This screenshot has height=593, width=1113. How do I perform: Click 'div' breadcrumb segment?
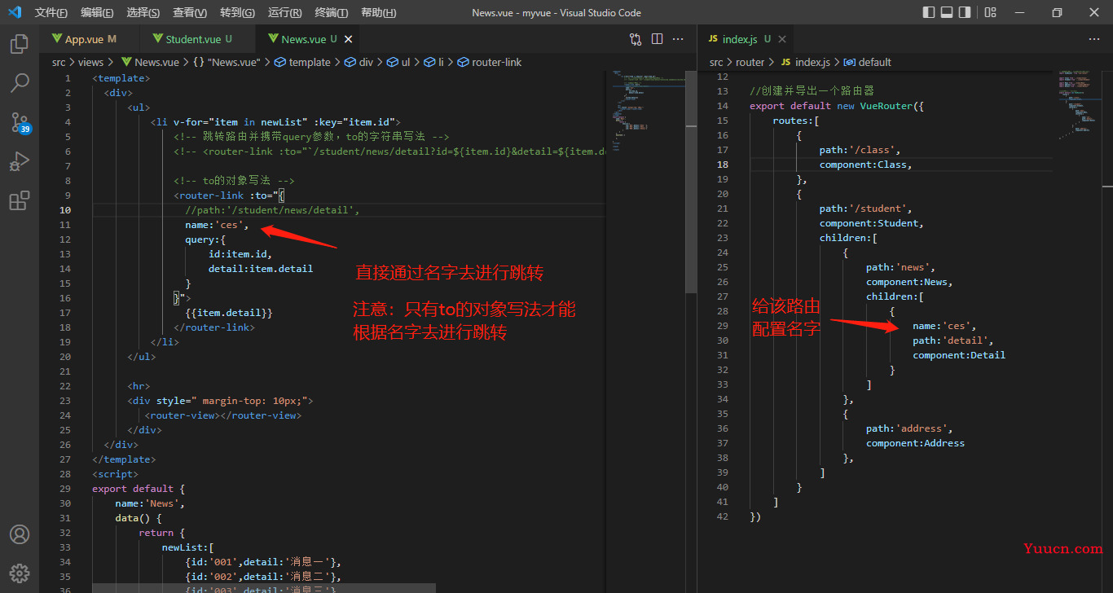click(359, 62)
